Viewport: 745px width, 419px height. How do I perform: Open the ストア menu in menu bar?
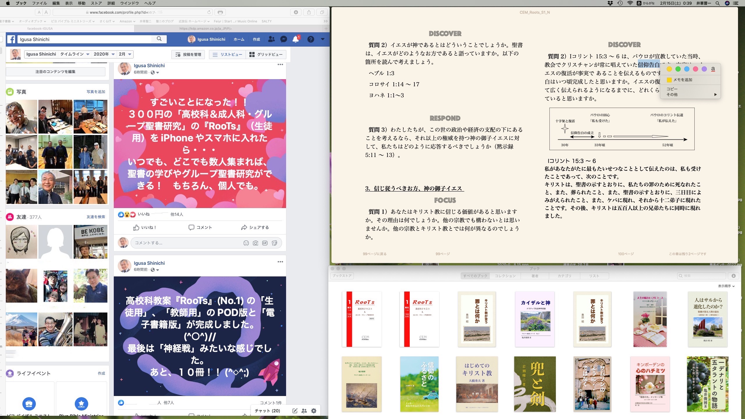point(96,3)
